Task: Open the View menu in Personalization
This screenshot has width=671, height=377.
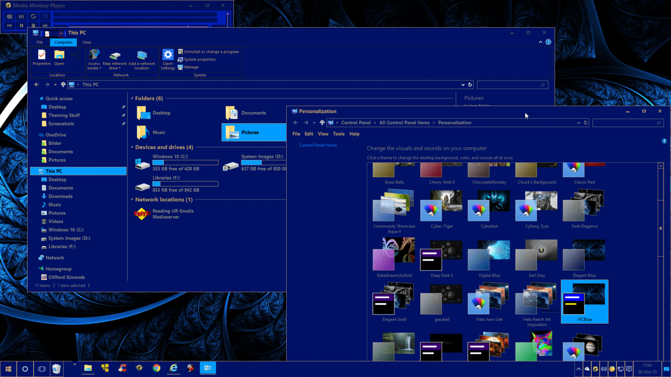Action: [x=323, y=134]
